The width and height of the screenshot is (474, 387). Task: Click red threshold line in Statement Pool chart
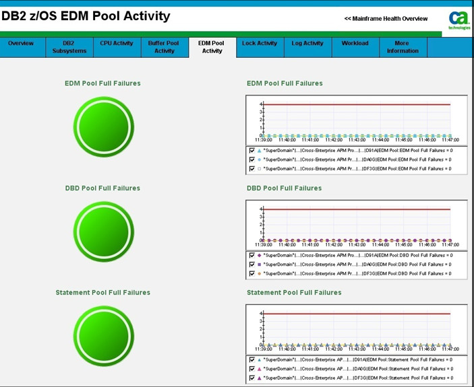(357, 314)
